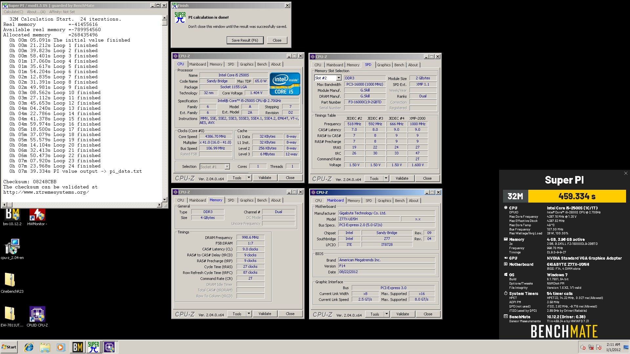Open About menu in Super PI
The height and width of the screenshot is (354, 630).
36,12
